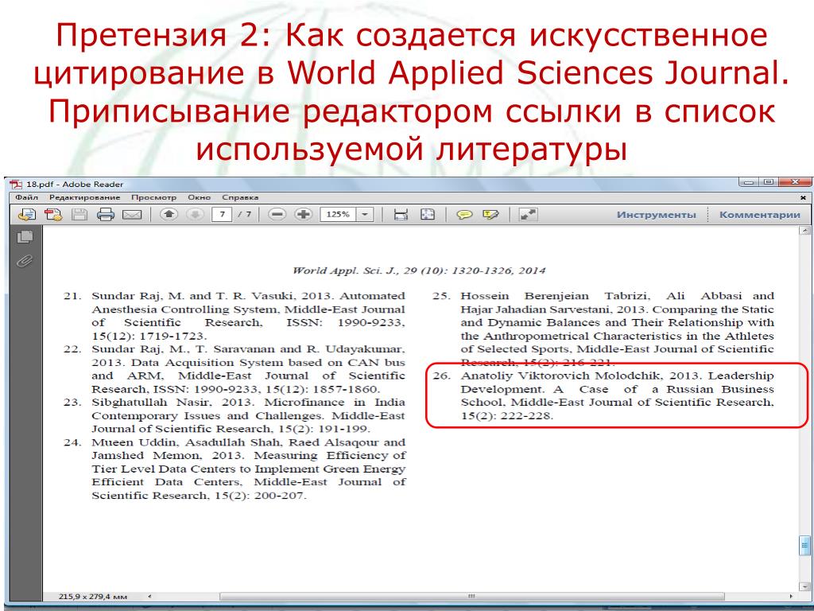Open the Справка menu

[240, 197]
